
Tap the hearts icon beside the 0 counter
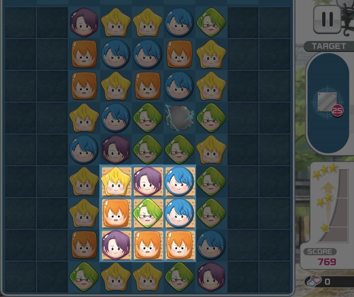click(x=314, y=281)
